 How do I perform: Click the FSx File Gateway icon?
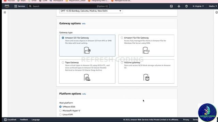[x=146, y=50]
